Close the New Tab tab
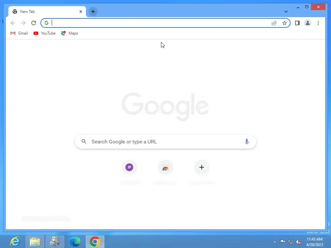Image resolution: width=331 pixels, height=248 pixels. click(x=80, y=12)
